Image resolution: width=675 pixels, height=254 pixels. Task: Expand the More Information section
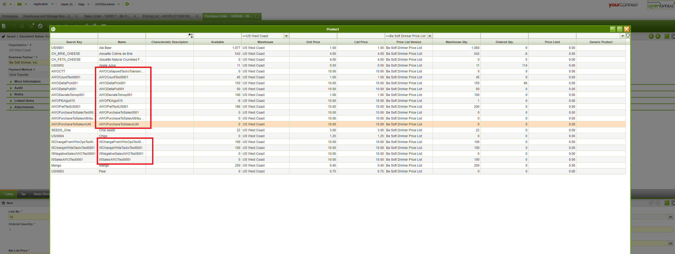pyautogui.click(x=27, y=82)
